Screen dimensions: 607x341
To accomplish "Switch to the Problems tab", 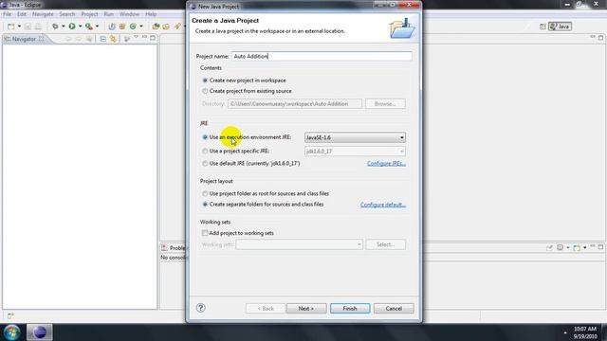I will click(174, 248).
